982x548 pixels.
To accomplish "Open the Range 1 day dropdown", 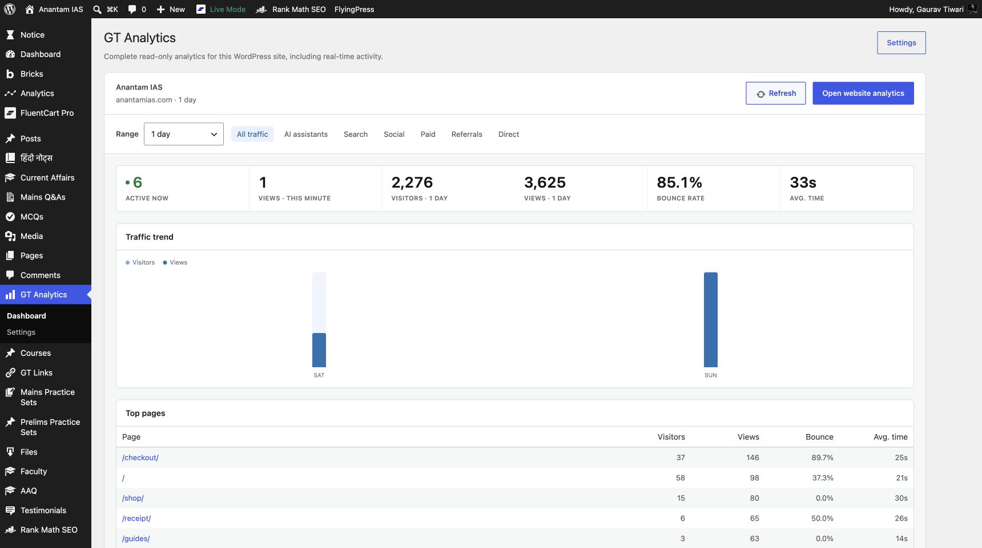I will point(184,134).
